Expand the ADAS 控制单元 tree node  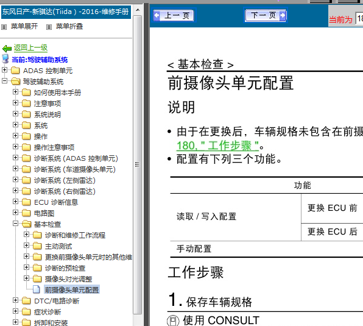(x=4, y=69)
